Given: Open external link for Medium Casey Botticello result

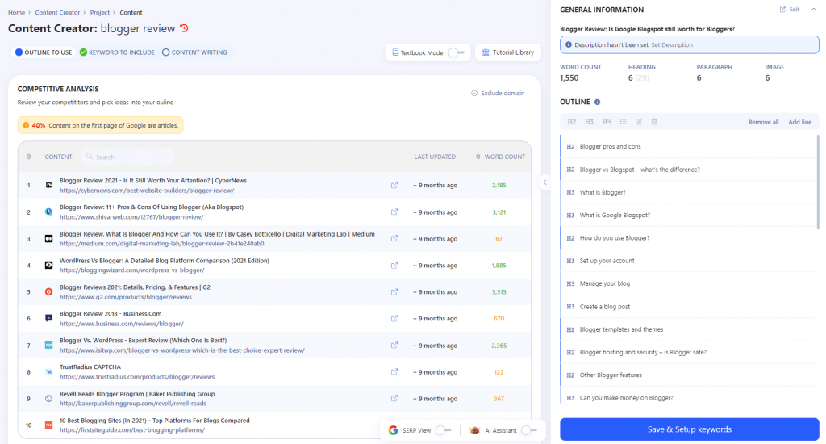Looking at the screenshot, I should click(394, 238).
